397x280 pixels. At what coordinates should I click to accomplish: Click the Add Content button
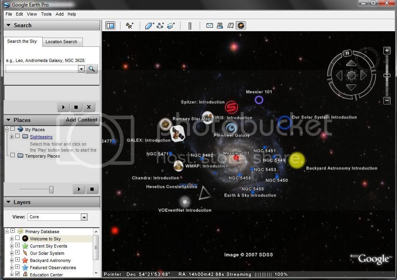[81, 120]
